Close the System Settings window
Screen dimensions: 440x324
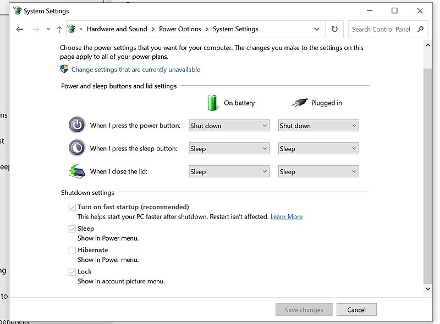pos(420,10)
